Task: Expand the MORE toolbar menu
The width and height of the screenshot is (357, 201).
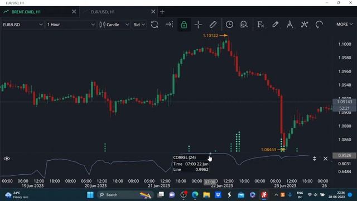Action: pos(345,24)
